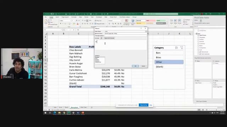The width and height of the screenshot is (227, 127).
Task: Toggle Underline formatting in the ribbon
Action: [65, 24]
